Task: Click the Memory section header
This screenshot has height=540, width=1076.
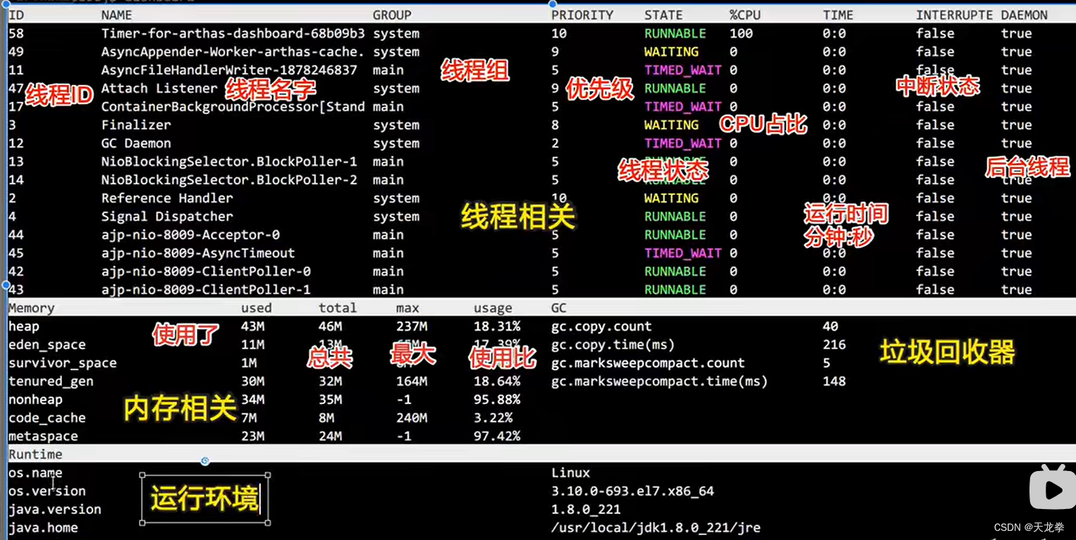Action: click(x=31, y=308)
